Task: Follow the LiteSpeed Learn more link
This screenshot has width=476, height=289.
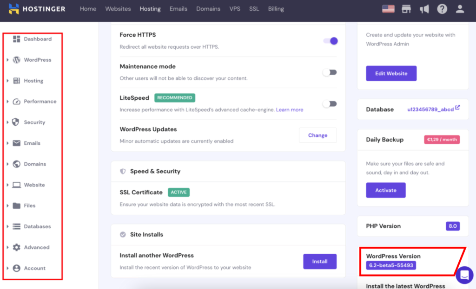Action: point(290,109)
